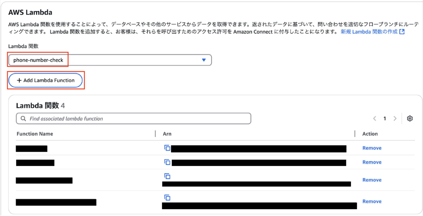
Task: Click the dropdown arrow on the function picker
Action: (204, 60)
